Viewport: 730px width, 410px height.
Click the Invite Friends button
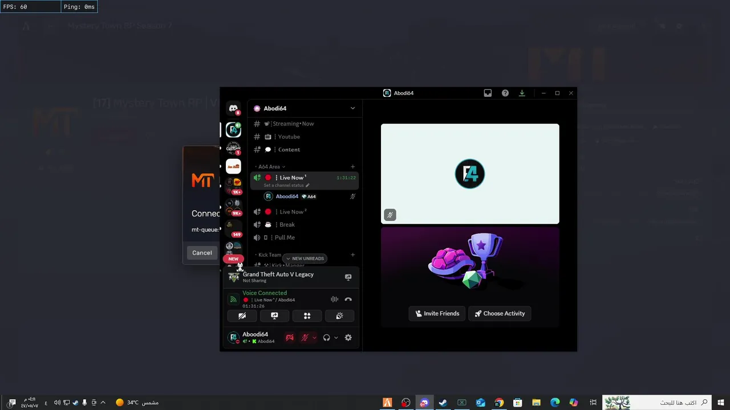click(x=437, y=313)
